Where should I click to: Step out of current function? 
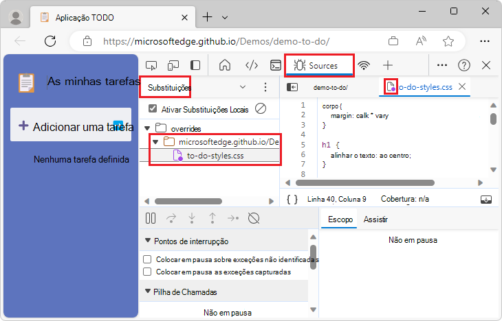pyautogui.click(x=212, y=219)
